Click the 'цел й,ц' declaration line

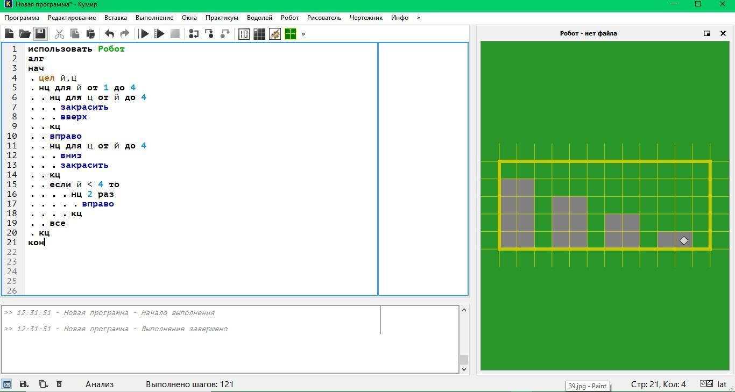pyautogui.click(x=58, y=78)
